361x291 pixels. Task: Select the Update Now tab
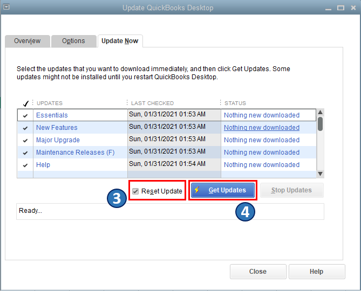[120, 41]
